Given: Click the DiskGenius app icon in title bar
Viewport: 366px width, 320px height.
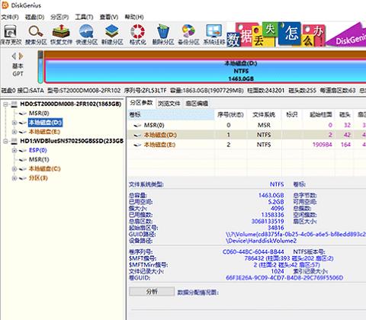Looking at the screenshot, I should (5, 5).
